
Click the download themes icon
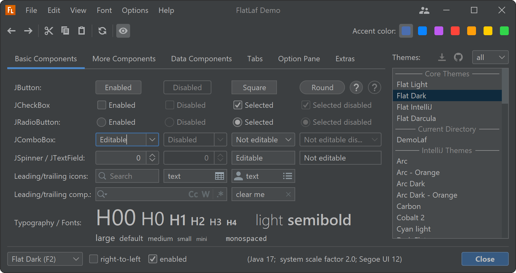(442, 57)
